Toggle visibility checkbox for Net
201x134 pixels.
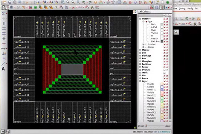pyautogui.click(x=165, y=76)
